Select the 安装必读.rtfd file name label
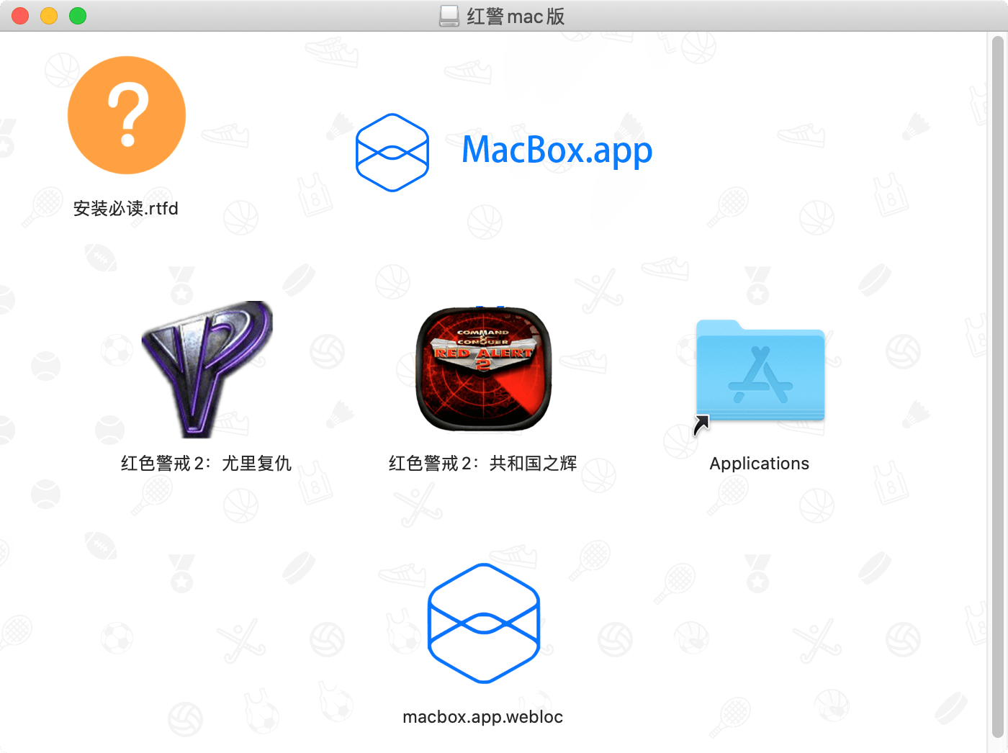The height and width of the screenshot is (753, 1008). (x=126, y=209)
